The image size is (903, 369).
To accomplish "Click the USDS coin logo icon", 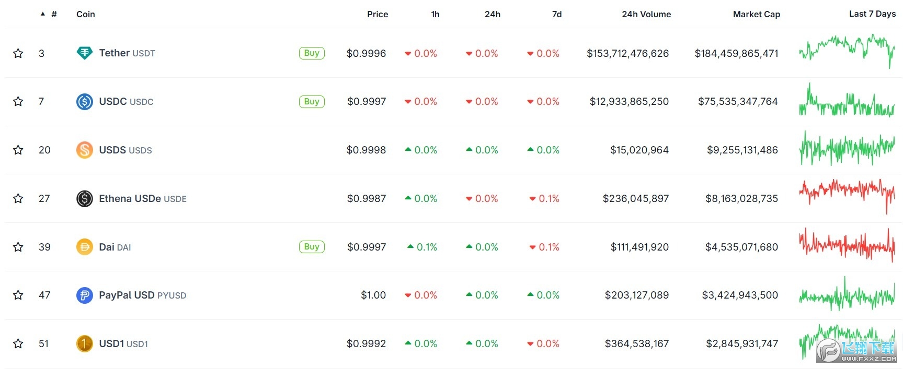I will click(84, 150).
